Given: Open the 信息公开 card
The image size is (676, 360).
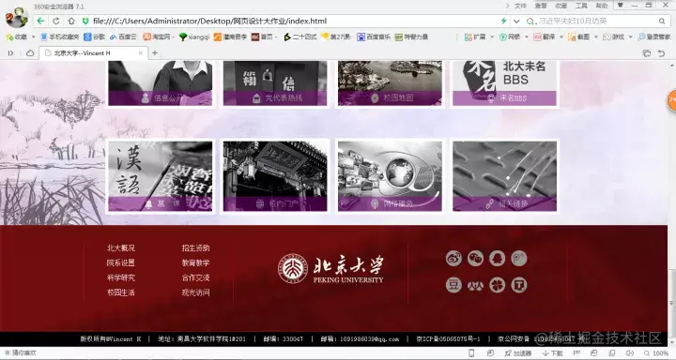Looking at the screenshot, I should pos(160,83).
